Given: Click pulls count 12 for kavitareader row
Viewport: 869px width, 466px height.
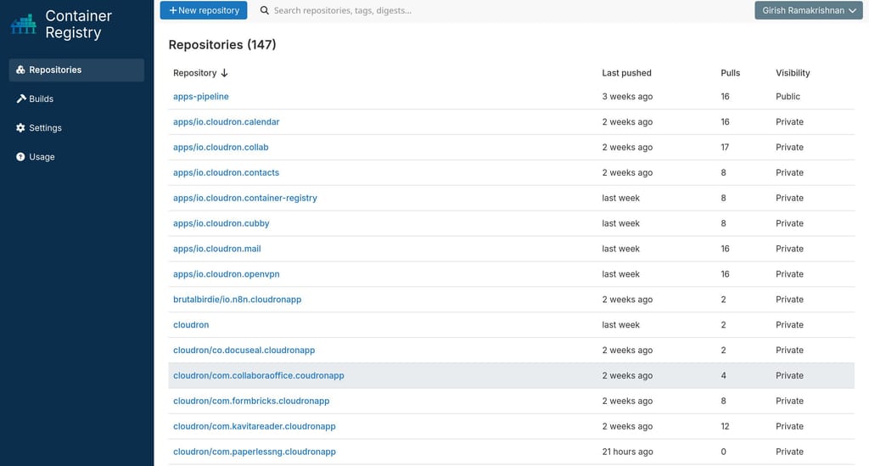Looking at the screenshot, I should pyautogui.click(x=725, y=427).
